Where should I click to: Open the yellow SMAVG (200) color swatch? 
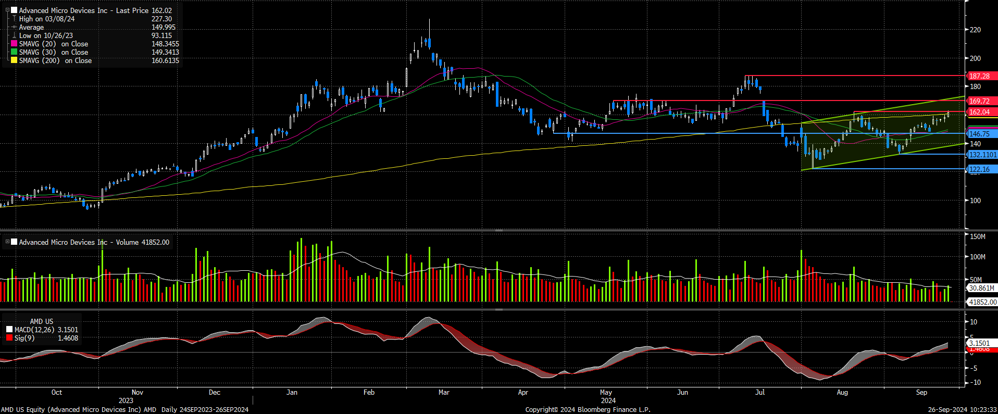[x=14, y=60]
